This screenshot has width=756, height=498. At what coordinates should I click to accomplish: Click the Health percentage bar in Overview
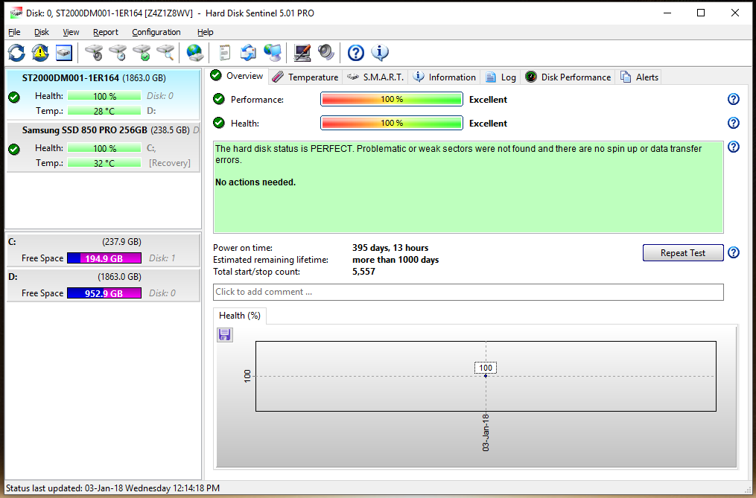pyautogui.click(x=391, y=124)
